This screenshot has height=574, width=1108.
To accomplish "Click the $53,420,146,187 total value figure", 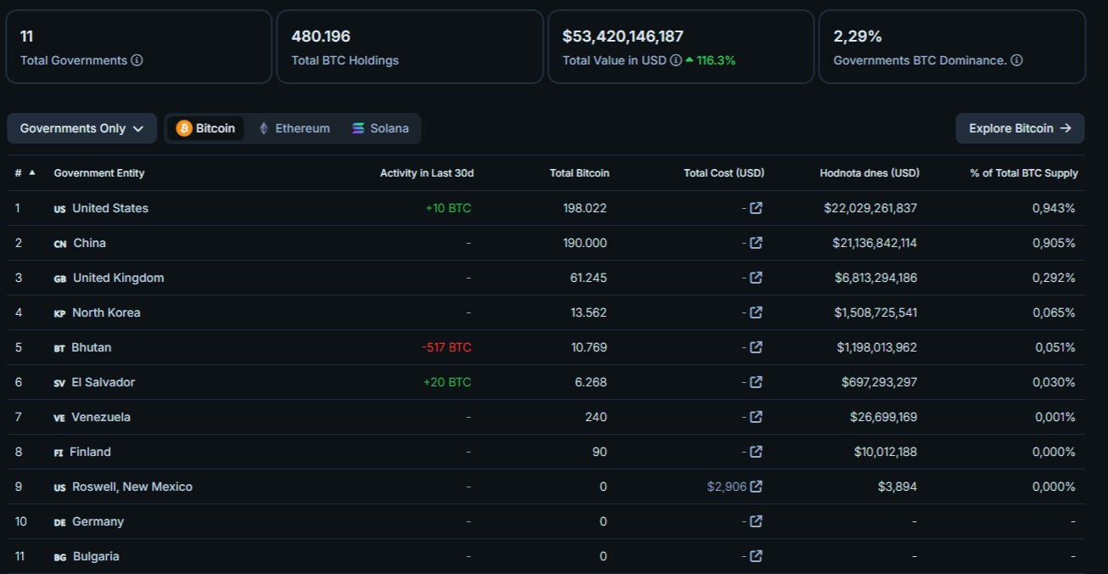I will coord(623,37).
